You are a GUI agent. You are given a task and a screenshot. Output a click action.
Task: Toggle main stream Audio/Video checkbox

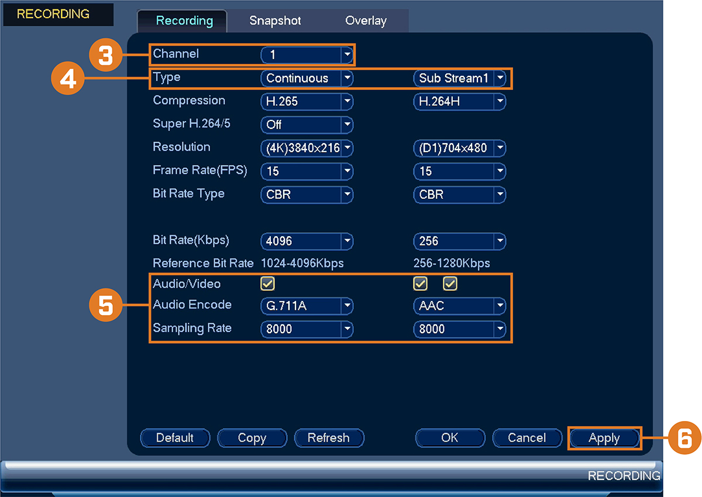click(x=268, y=284)
